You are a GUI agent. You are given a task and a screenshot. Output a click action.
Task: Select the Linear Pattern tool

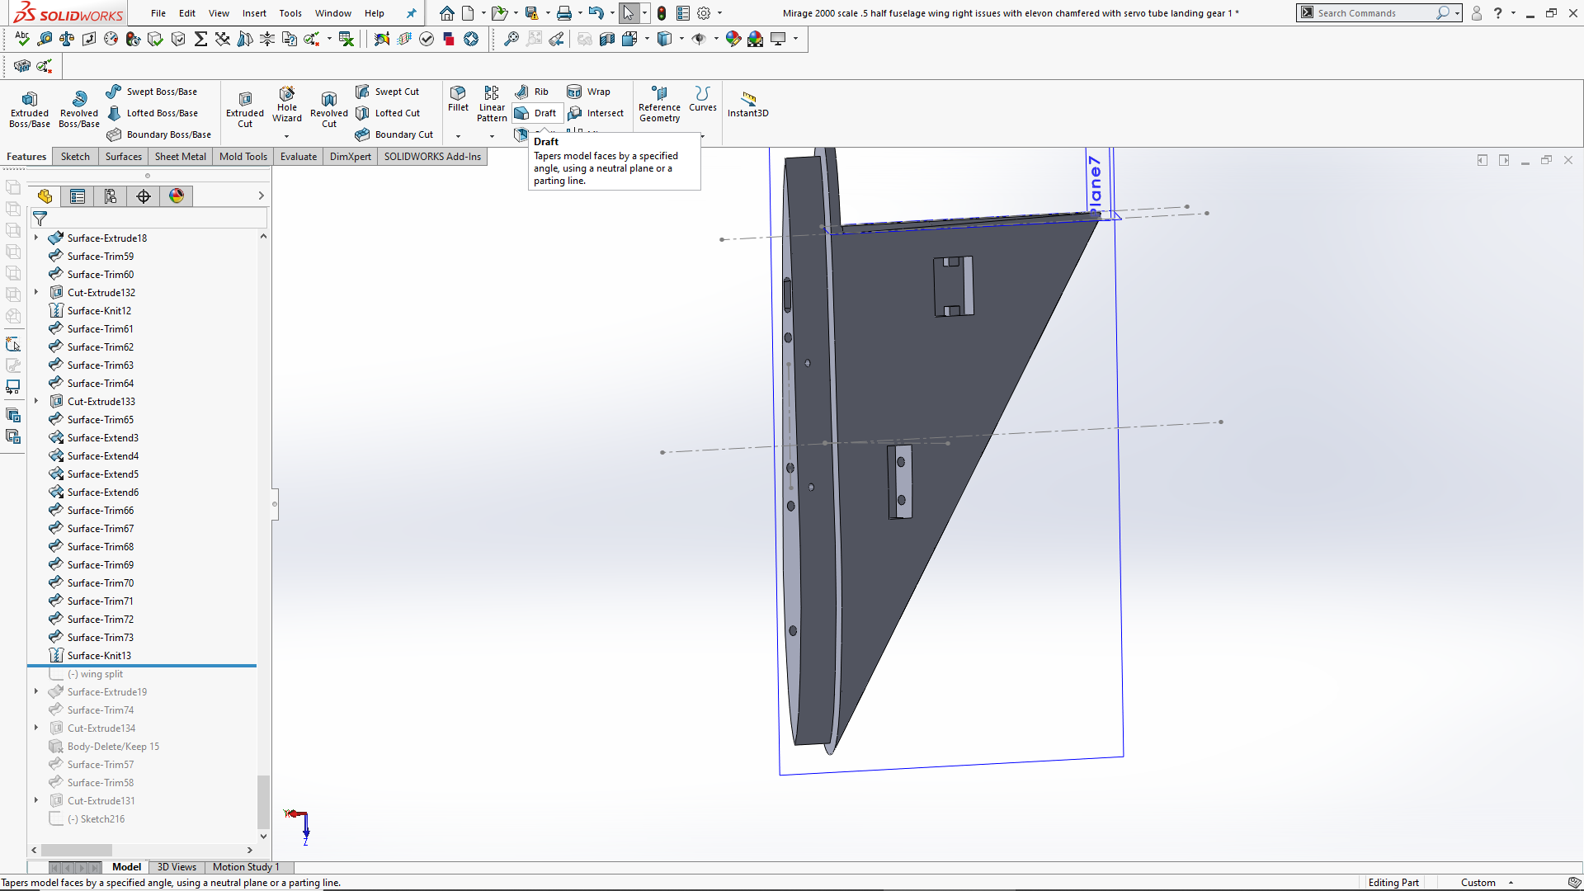(x=492, y=104)
